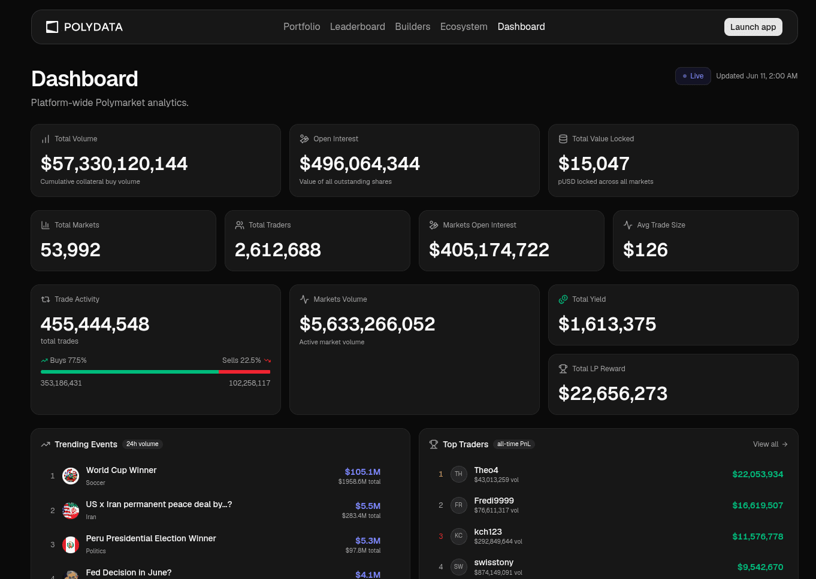The width and height of the screenshot is (816, 579).
Task: Click the KC avatar for kch123
Action: tap(458, 536)
